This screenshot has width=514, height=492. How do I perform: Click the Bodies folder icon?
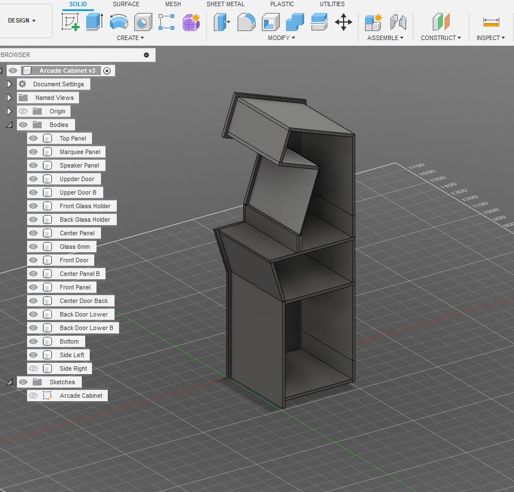(37, 125)
